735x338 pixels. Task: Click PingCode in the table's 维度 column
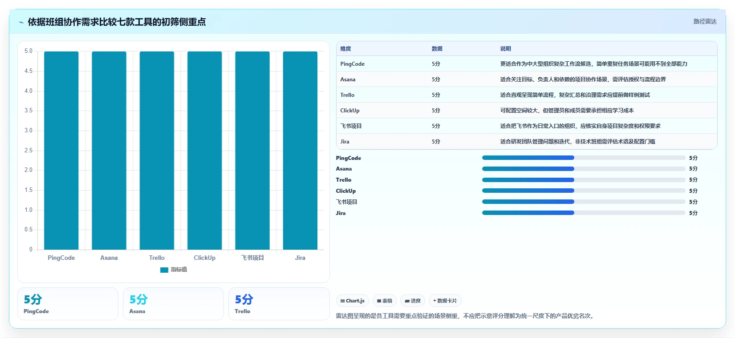coord(353,64)
